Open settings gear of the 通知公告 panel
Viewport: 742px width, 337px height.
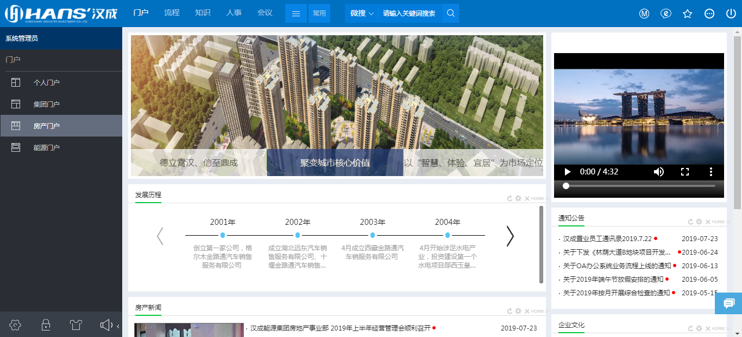[699, 222]
